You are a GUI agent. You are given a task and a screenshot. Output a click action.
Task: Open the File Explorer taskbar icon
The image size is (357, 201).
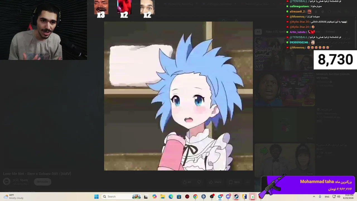tap(163, 197)
